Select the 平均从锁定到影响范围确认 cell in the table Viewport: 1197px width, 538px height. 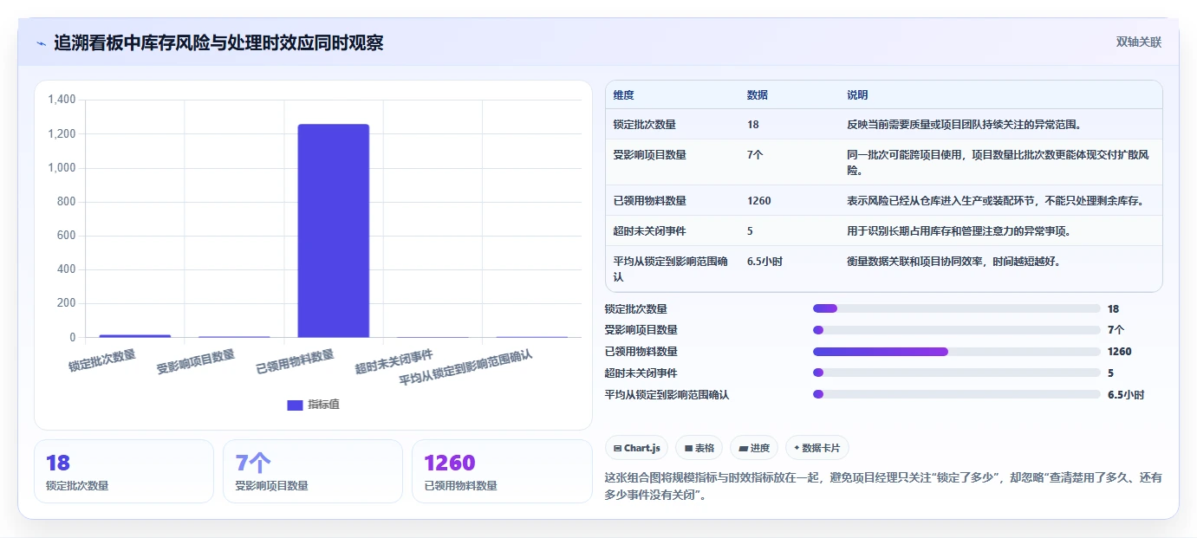click(x=671, y=269)
